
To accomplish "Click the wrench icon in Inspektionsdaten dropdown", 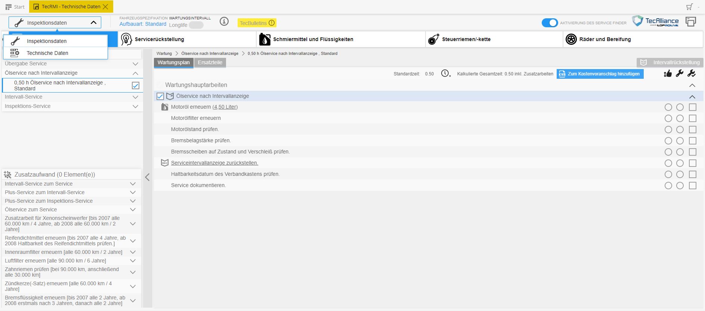I will (15, 41).
